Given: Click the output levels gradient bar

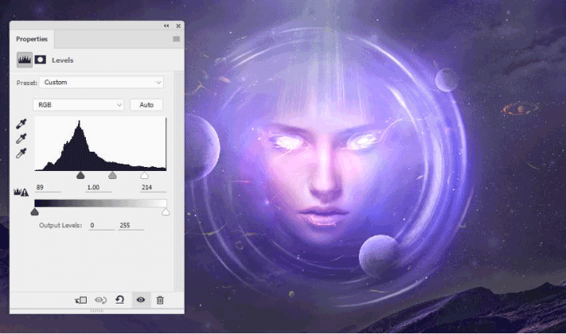Looking at the screenshot, I should coord(100,203).
